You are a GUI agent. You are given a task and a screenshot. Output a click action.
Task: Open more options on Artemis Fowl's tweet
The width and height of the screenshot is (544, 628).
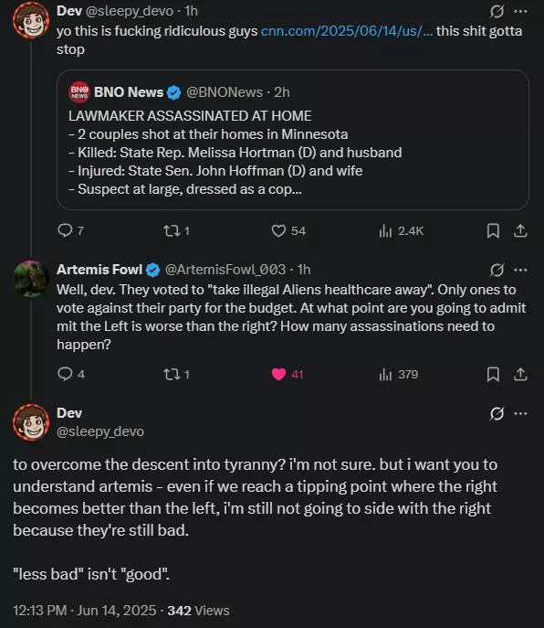520,270
